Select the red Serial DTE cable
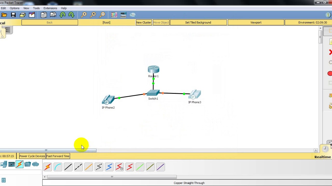 (130, 167)
